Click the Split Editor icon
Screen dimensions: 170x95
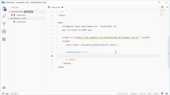pyautogui.click(x=162, y=7)
